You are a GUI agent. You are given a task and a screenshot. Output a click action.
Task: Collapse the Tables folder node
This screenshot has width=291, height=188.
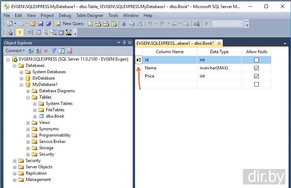pyautogui.click(x=28, y=97)
